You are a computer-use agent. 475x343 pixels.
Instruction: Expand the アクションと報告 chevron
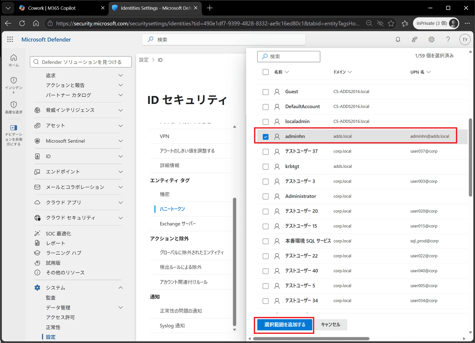tap(121, 85)
